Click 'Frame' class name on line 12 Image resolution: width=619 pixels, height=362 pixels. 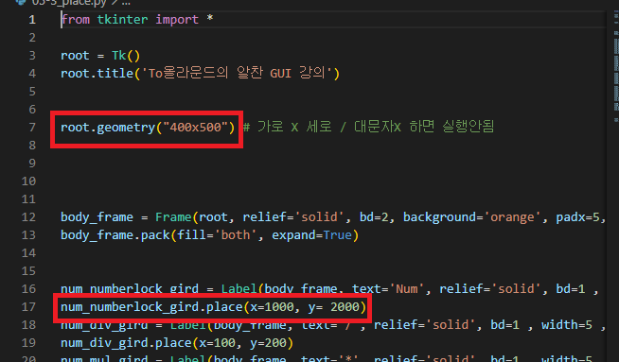(x=173, y=217)
